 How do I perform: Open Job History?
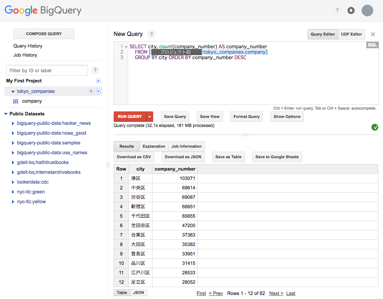pyautogui.click(x=25, y=55)
